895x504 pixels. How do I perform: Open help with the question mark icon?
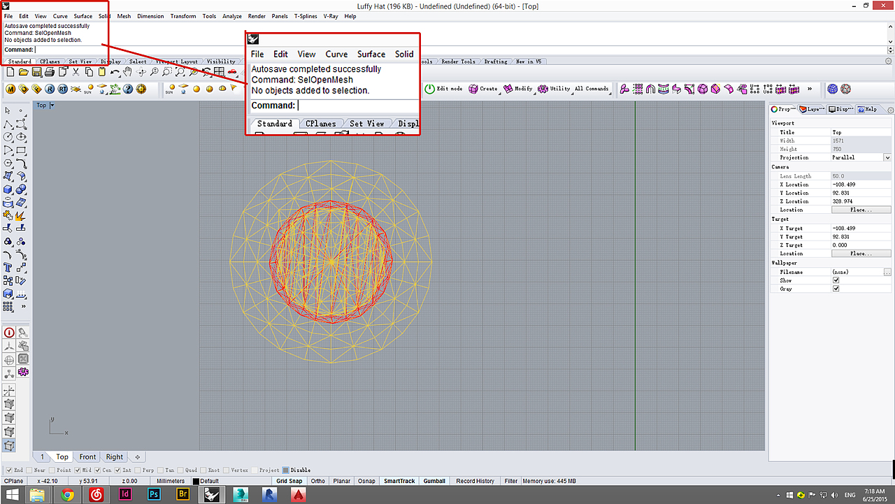[x=129, y=89]
